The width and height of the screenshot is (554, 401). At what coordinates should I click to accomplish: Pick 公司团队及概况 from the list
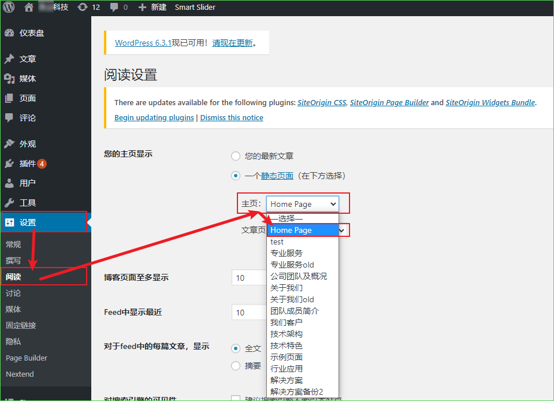[x=303, y=276]
